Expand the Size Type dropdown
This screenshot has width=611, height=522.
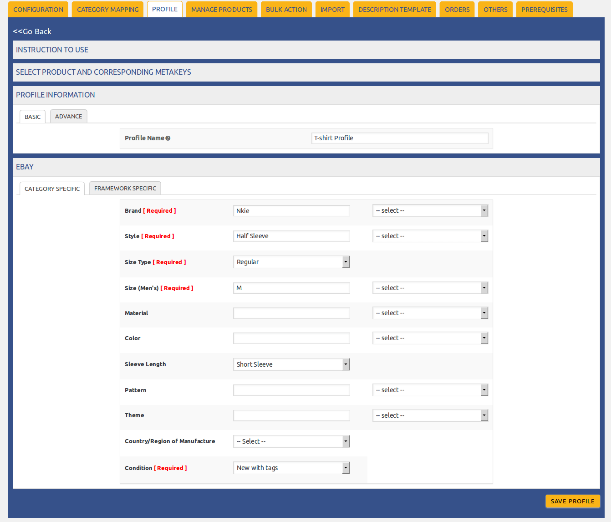pos(291,262)
